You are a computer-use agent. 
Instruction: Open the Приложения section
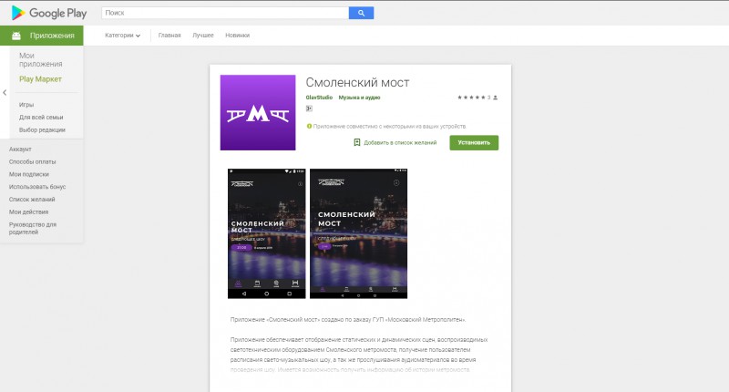[x=42, y=36]
